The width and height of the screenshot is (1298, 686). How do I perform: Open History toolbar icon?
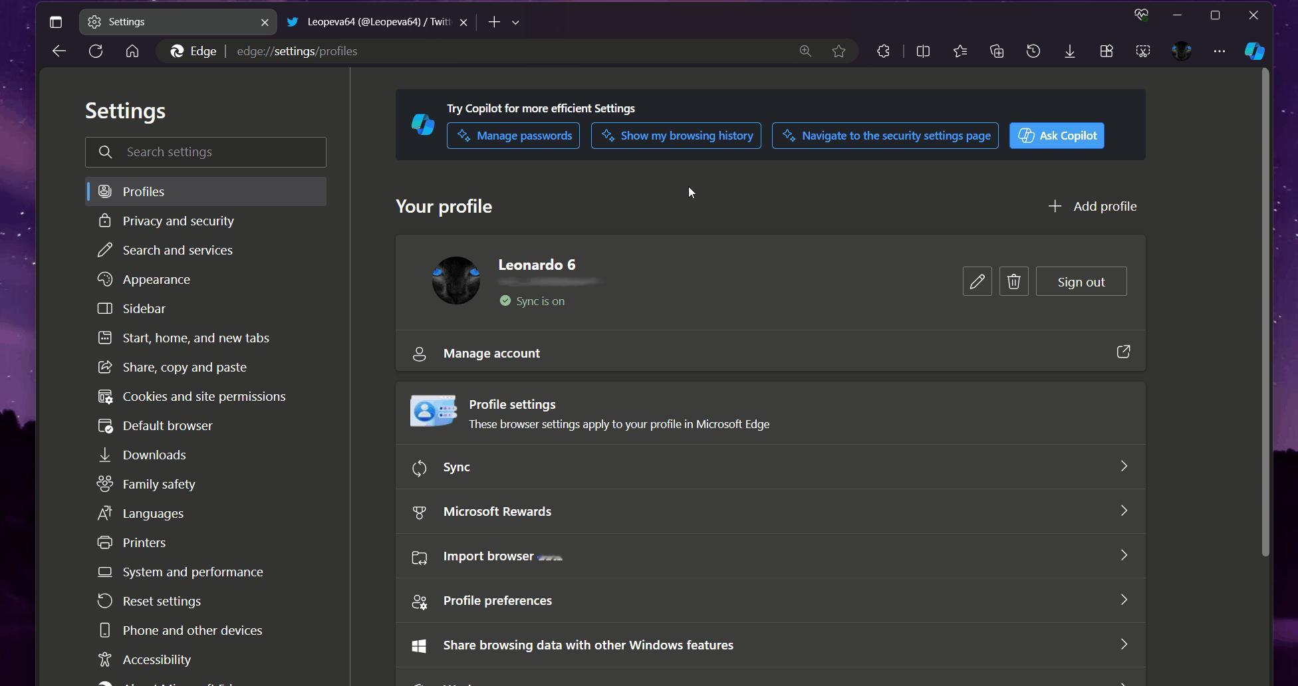pyautogui.click(x=1033, y=51)
